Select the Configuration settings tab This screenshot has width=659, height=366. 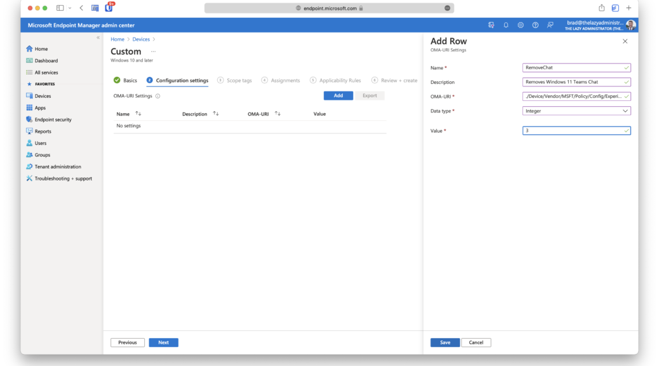pyautogui.click(x=177, y=80)
